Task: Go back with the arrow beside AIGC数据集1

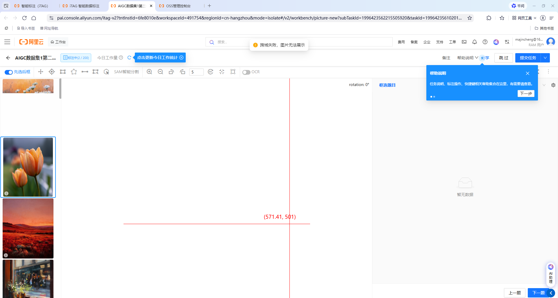Action: click(8, 58)
